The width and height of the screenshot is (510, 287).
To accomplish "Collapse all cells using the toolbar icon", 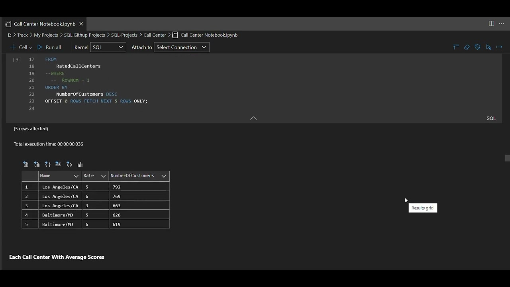I will point(456,47).
